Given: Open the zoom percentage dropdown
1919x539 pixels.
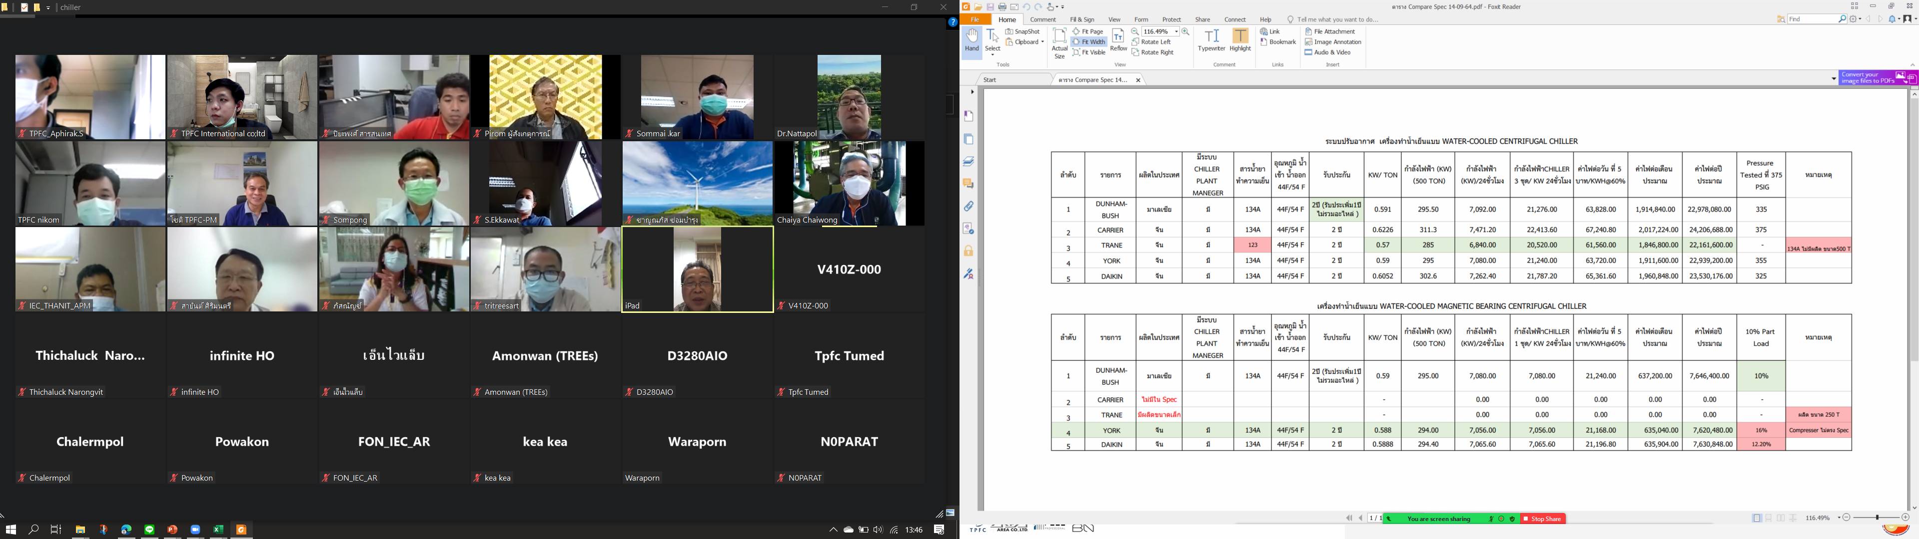Looking at the screenshot, I should [x=1176, y=32].
